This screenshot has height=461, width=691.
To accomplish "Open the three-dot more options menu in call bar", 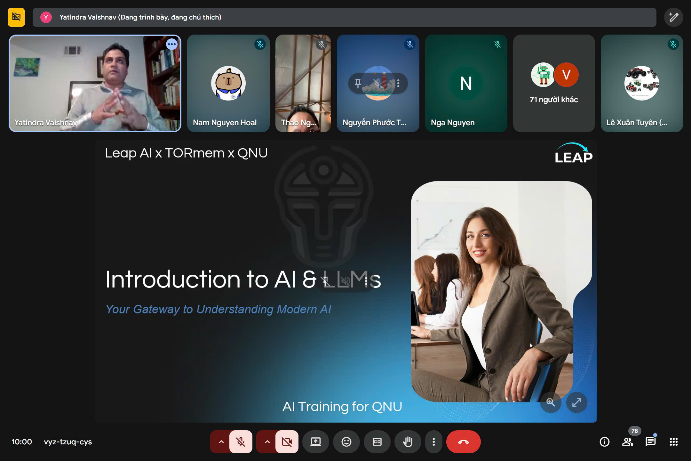I will (433, 442).
